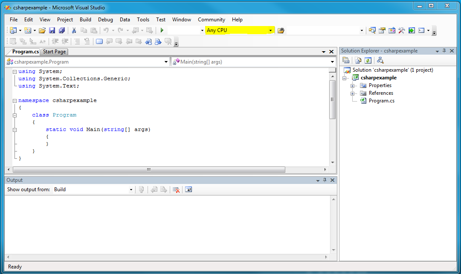Open the File menu

click(x=14, y=20)
